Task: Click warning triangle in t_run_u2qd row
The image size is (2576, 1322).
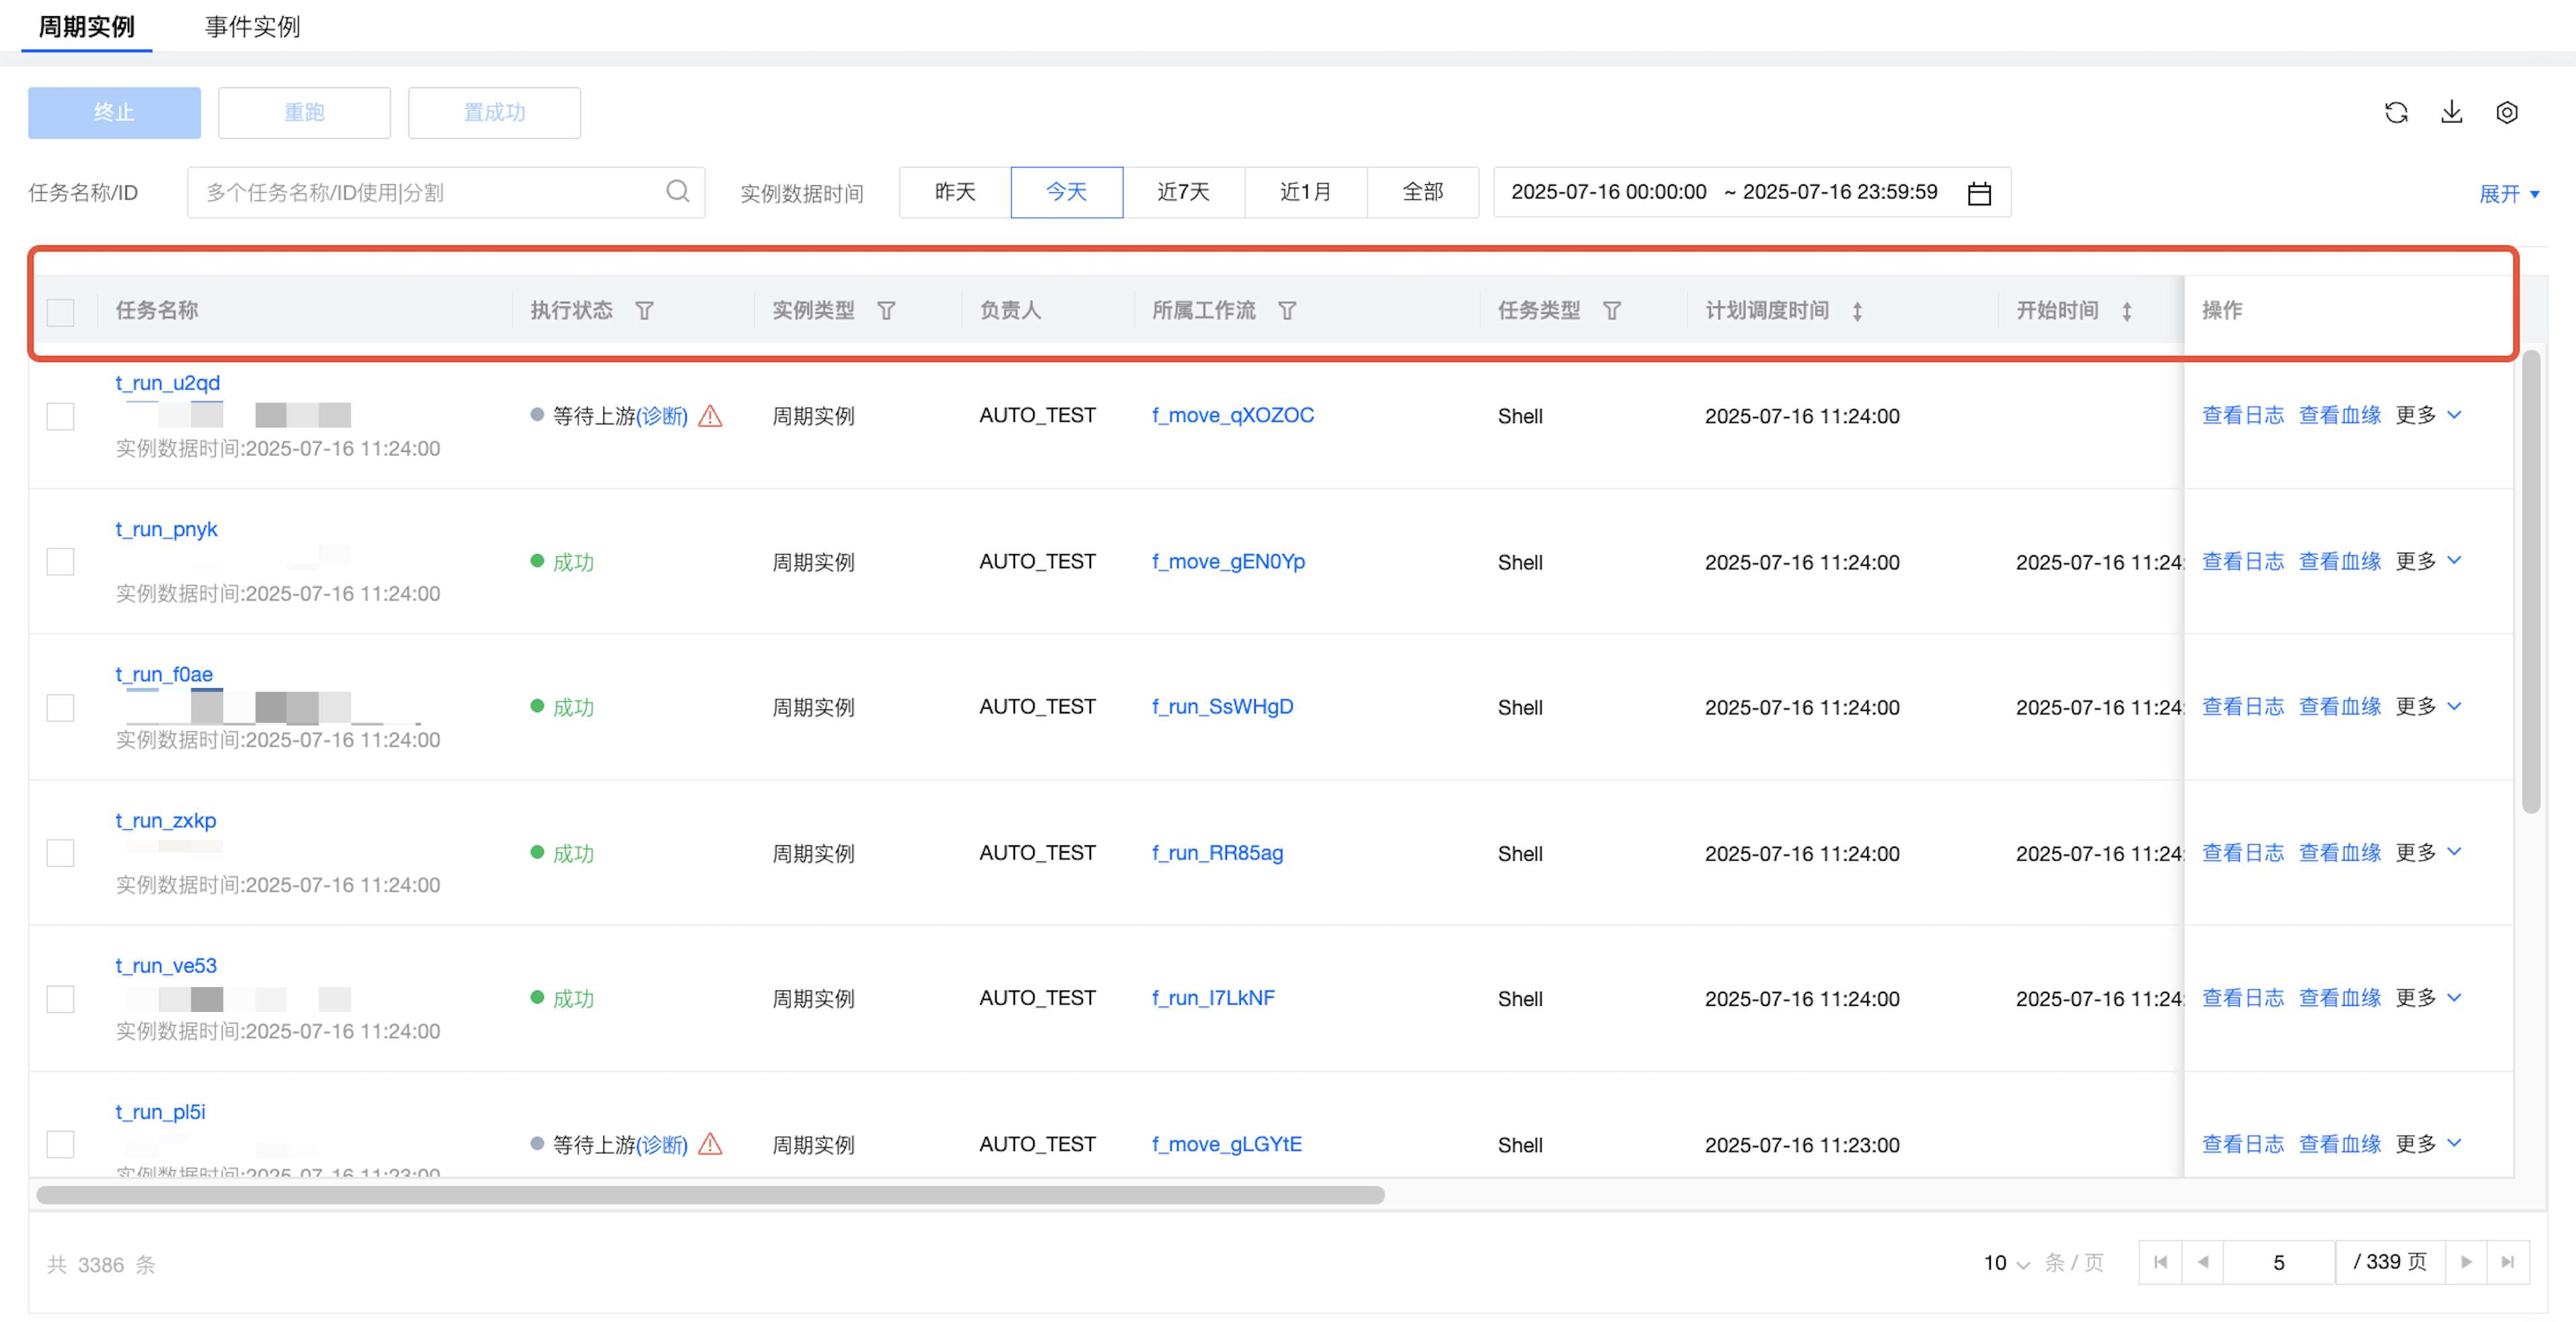Action: (710, 415)
